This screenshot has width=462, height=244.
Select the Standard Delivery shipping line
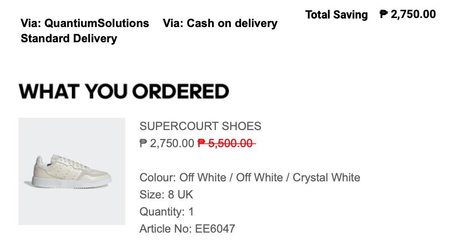[69, 38]
